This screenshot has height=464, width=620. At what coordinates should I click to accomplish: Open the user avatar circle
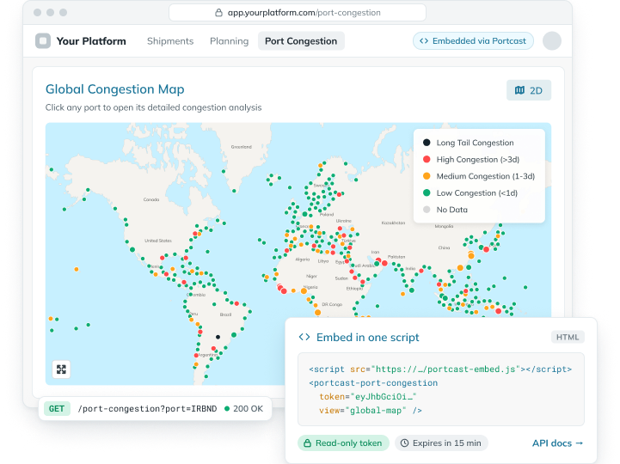point(551,40)
